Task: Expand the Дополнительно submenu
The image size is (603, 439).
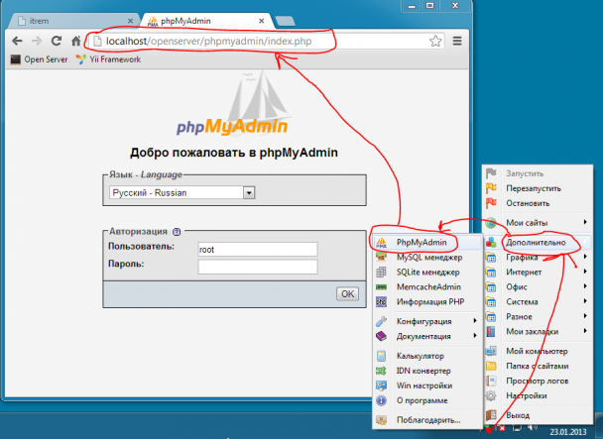Action: 538,242
